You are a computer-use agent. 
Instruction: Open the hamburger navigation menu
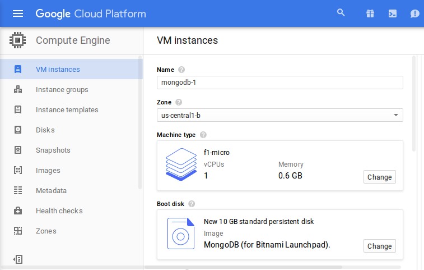point(18,13)
